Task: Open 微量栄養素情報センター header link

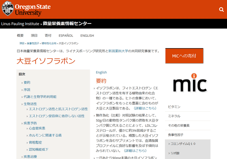Action: coord(67,23)
